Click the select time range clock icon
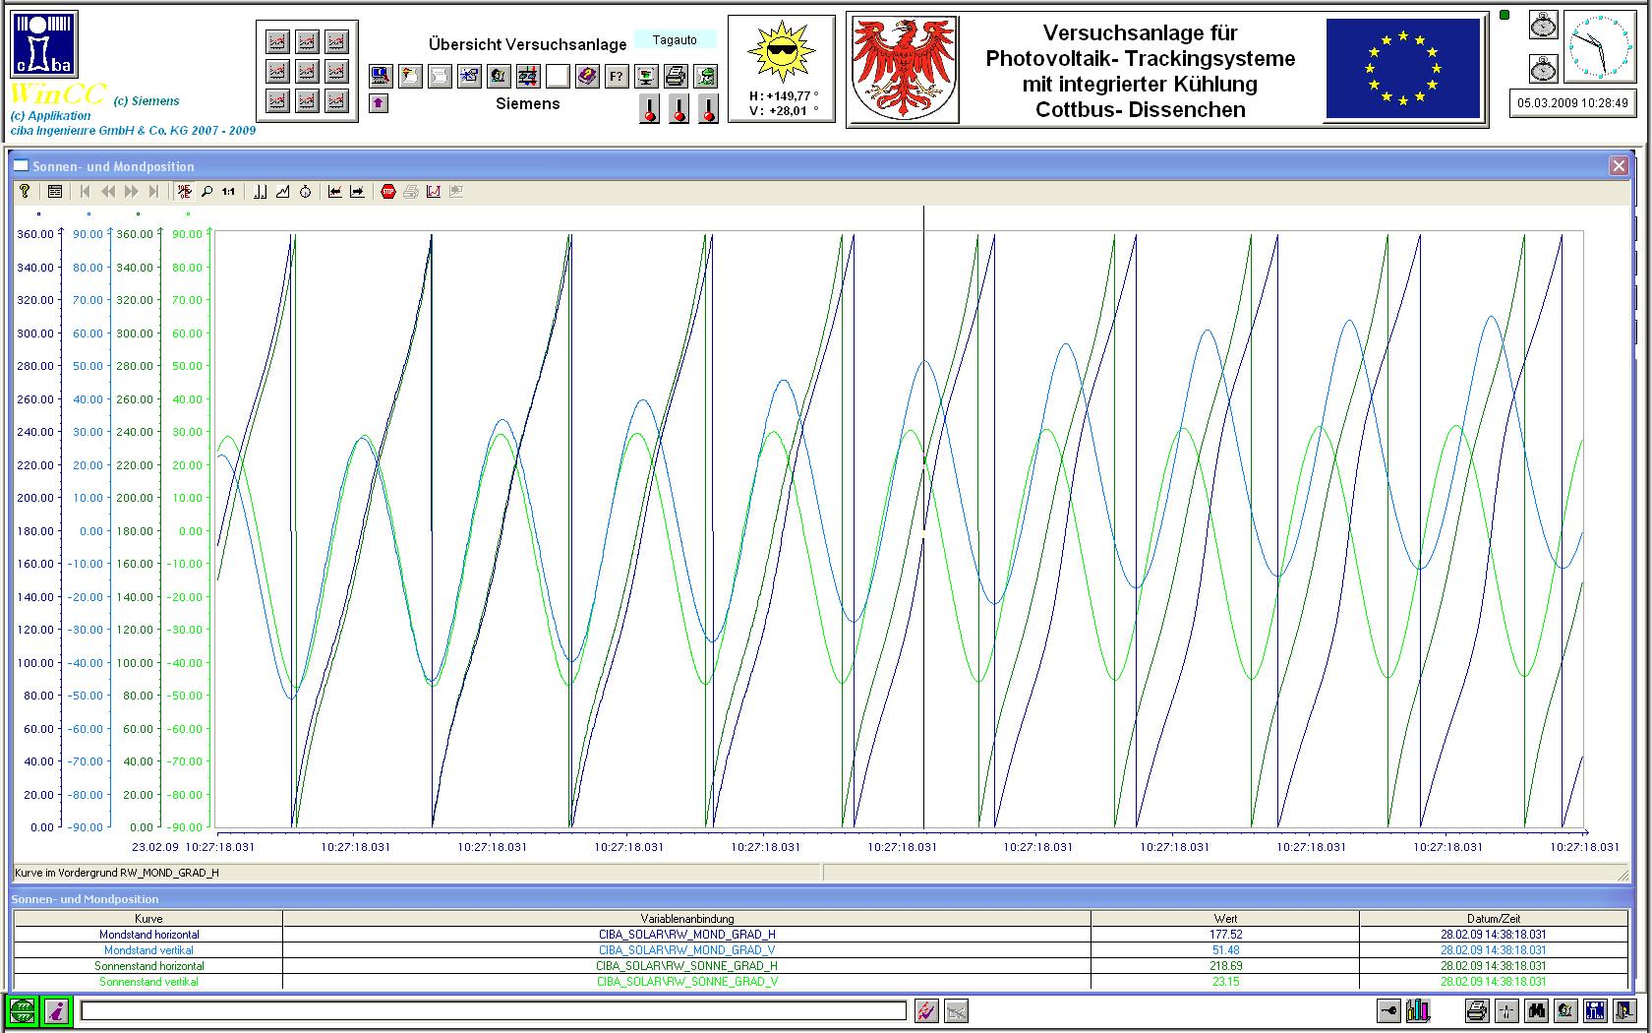Viewport: 1652px width, 1033px height. coord(306,192)
